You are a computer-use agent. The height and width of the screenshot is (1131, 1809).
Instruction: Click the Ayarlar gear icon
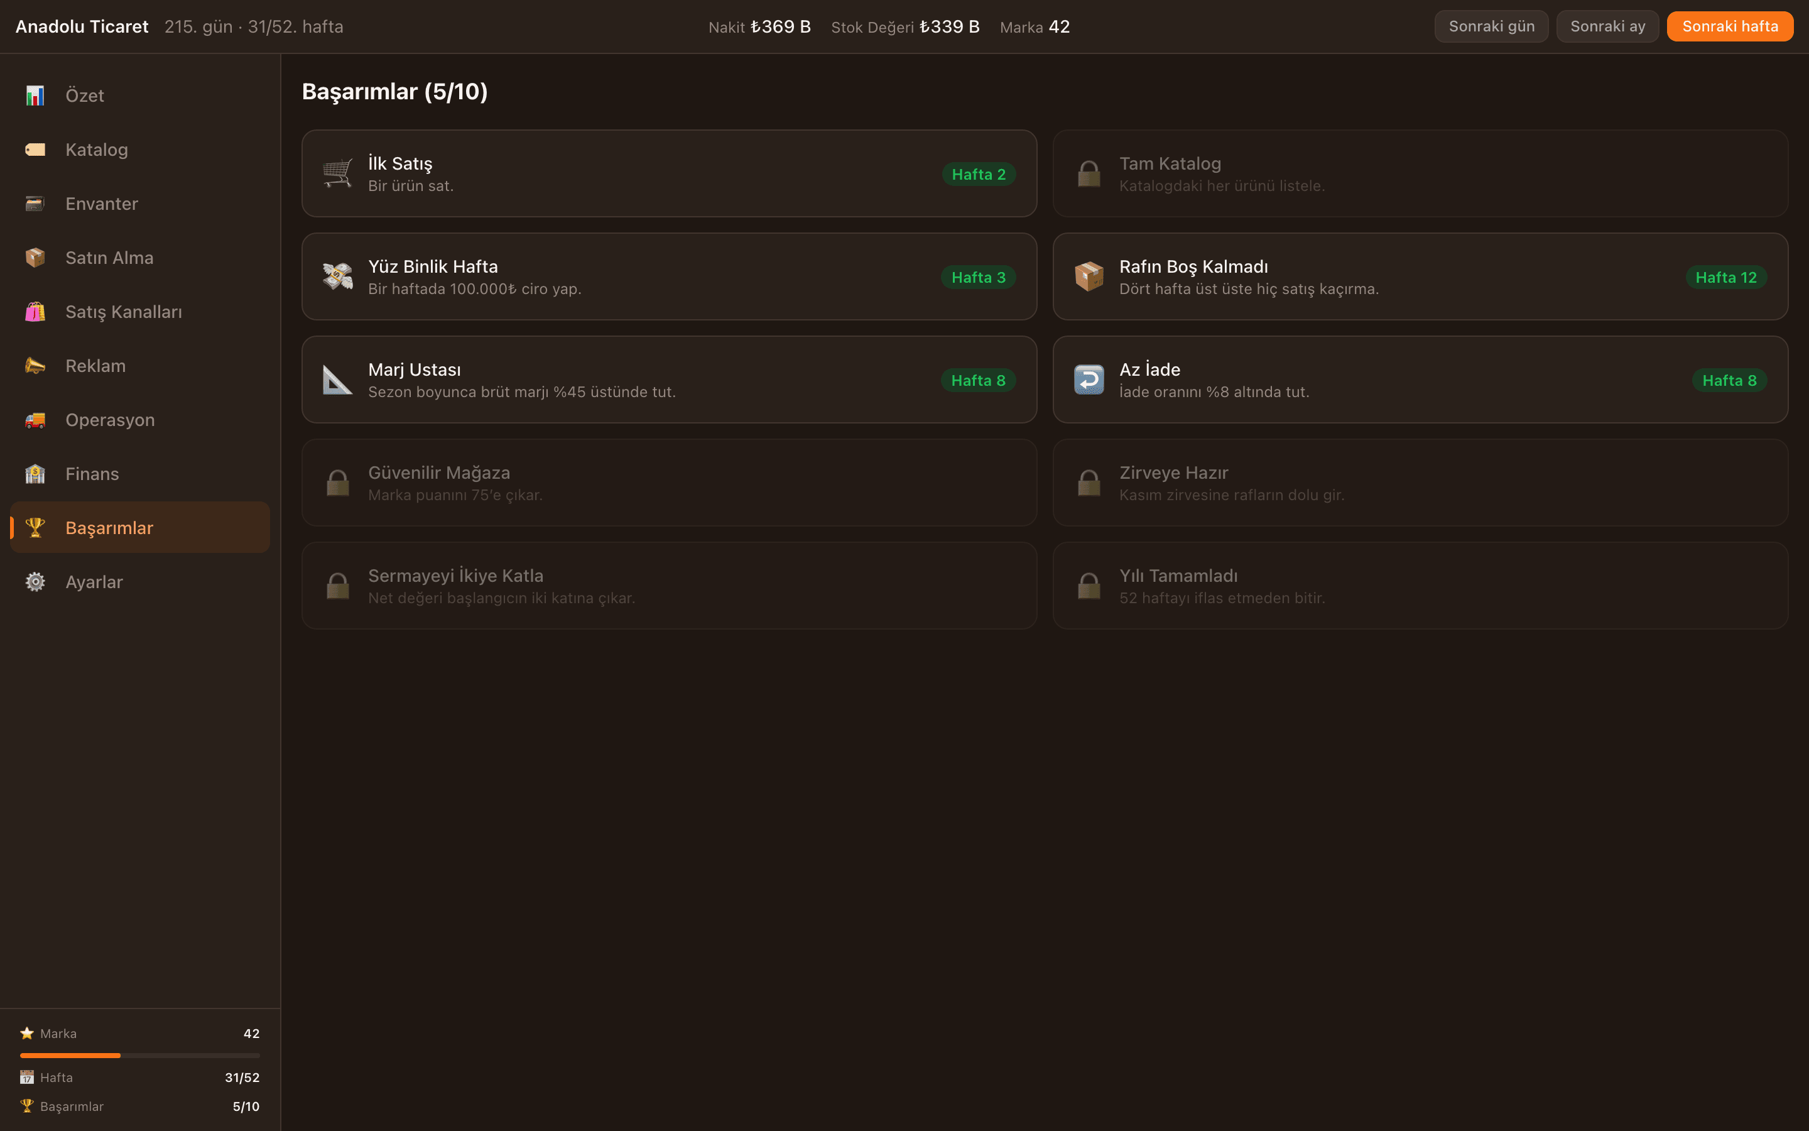[35, 581]
